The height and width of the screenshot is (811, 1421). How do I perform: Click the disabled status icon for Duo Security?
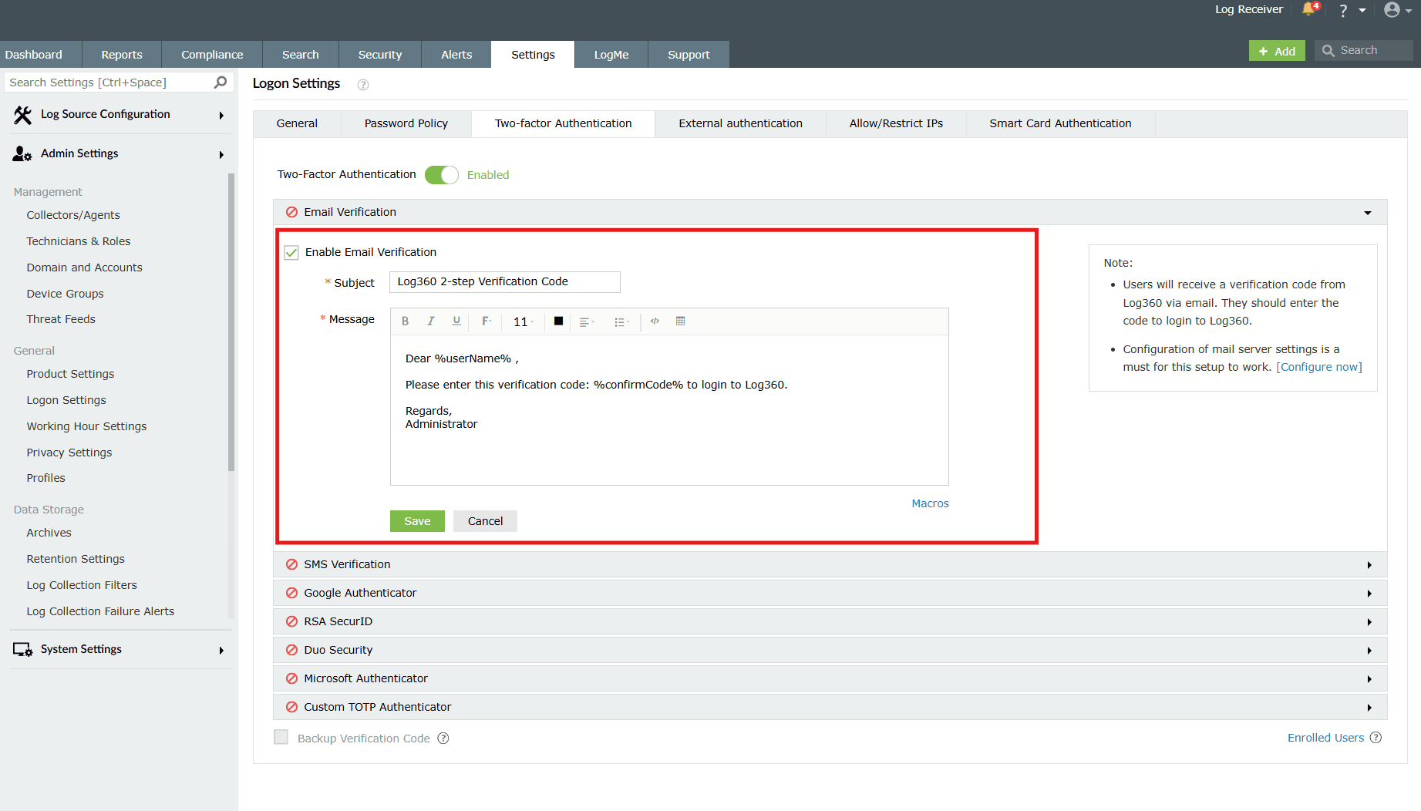tap(291, 650)
